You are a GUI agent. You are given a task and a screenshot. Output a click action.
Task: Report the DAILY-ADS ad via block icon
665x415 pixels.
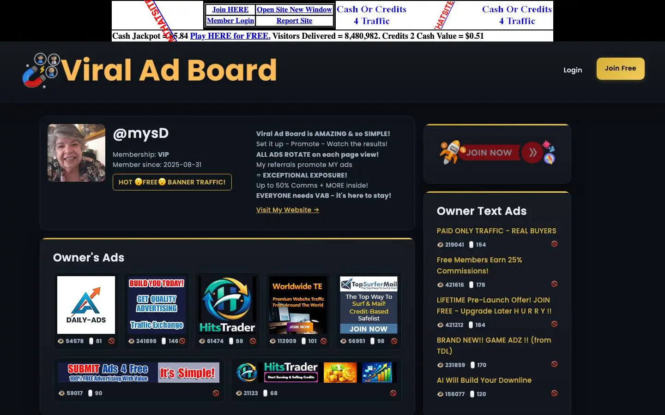pos(112,341)
